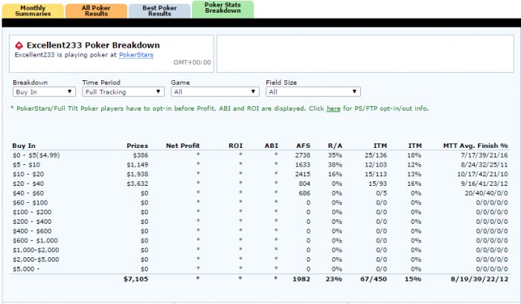The width and height of the screenshot is (521, 304).
Task: Select the Poker Stats Breakdown tab
Action: click(222, 9)
